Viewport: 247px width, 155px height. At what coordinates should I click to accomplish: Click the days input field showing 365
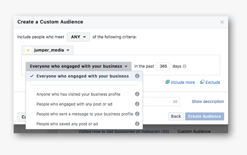[163, 66]
